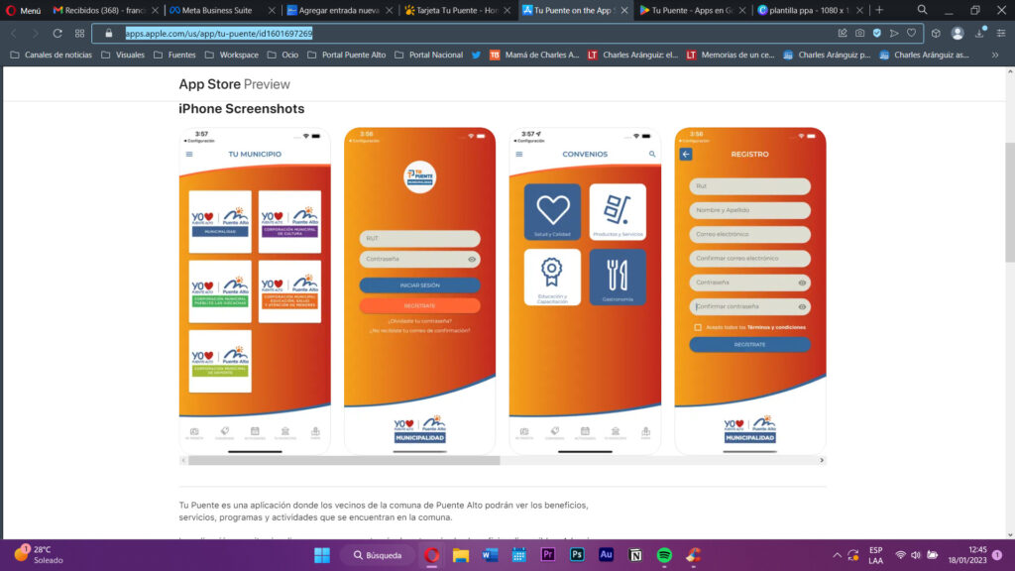Click the site padlock security icon
This screenshot has height=571, width=1015.
tap(109, 33)
